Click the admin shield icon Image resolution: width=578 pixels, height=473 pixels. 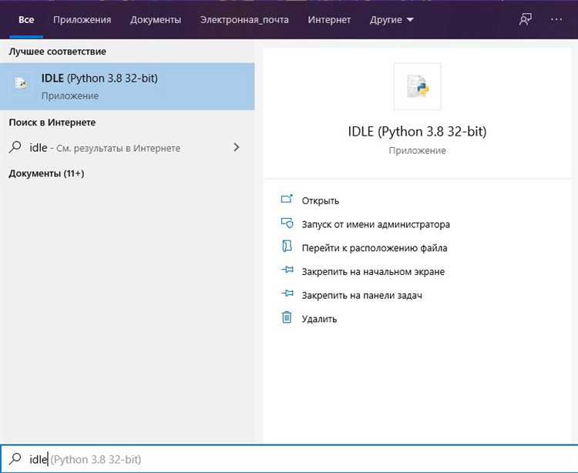287,223
